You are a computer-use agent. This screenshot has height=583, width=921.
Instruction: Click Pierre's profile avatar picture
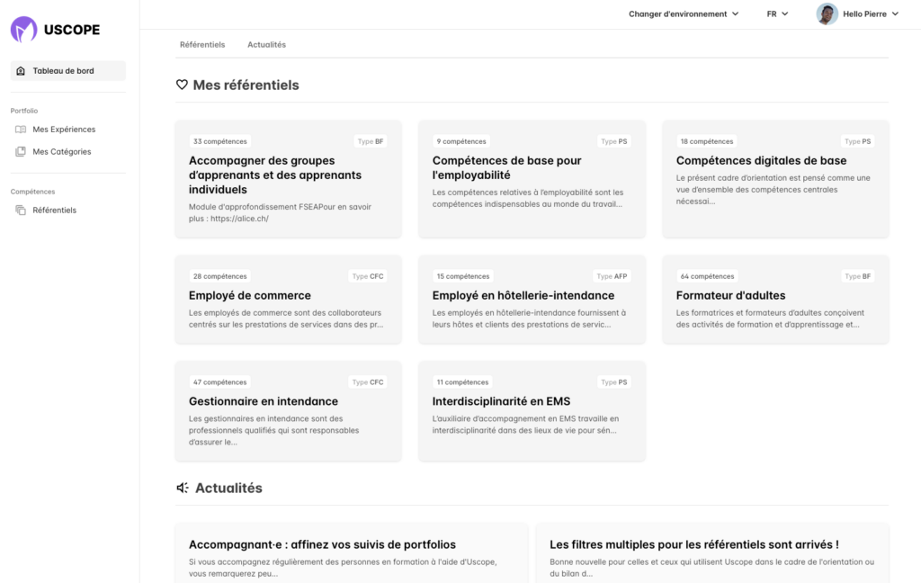point(827,14)
